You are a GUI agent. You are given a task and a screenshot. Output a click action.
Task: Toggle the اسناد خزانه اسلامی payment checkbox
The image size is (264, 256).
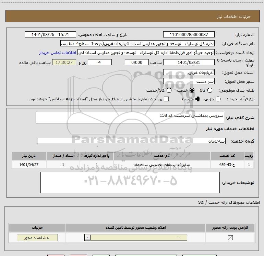click(166, 99)
